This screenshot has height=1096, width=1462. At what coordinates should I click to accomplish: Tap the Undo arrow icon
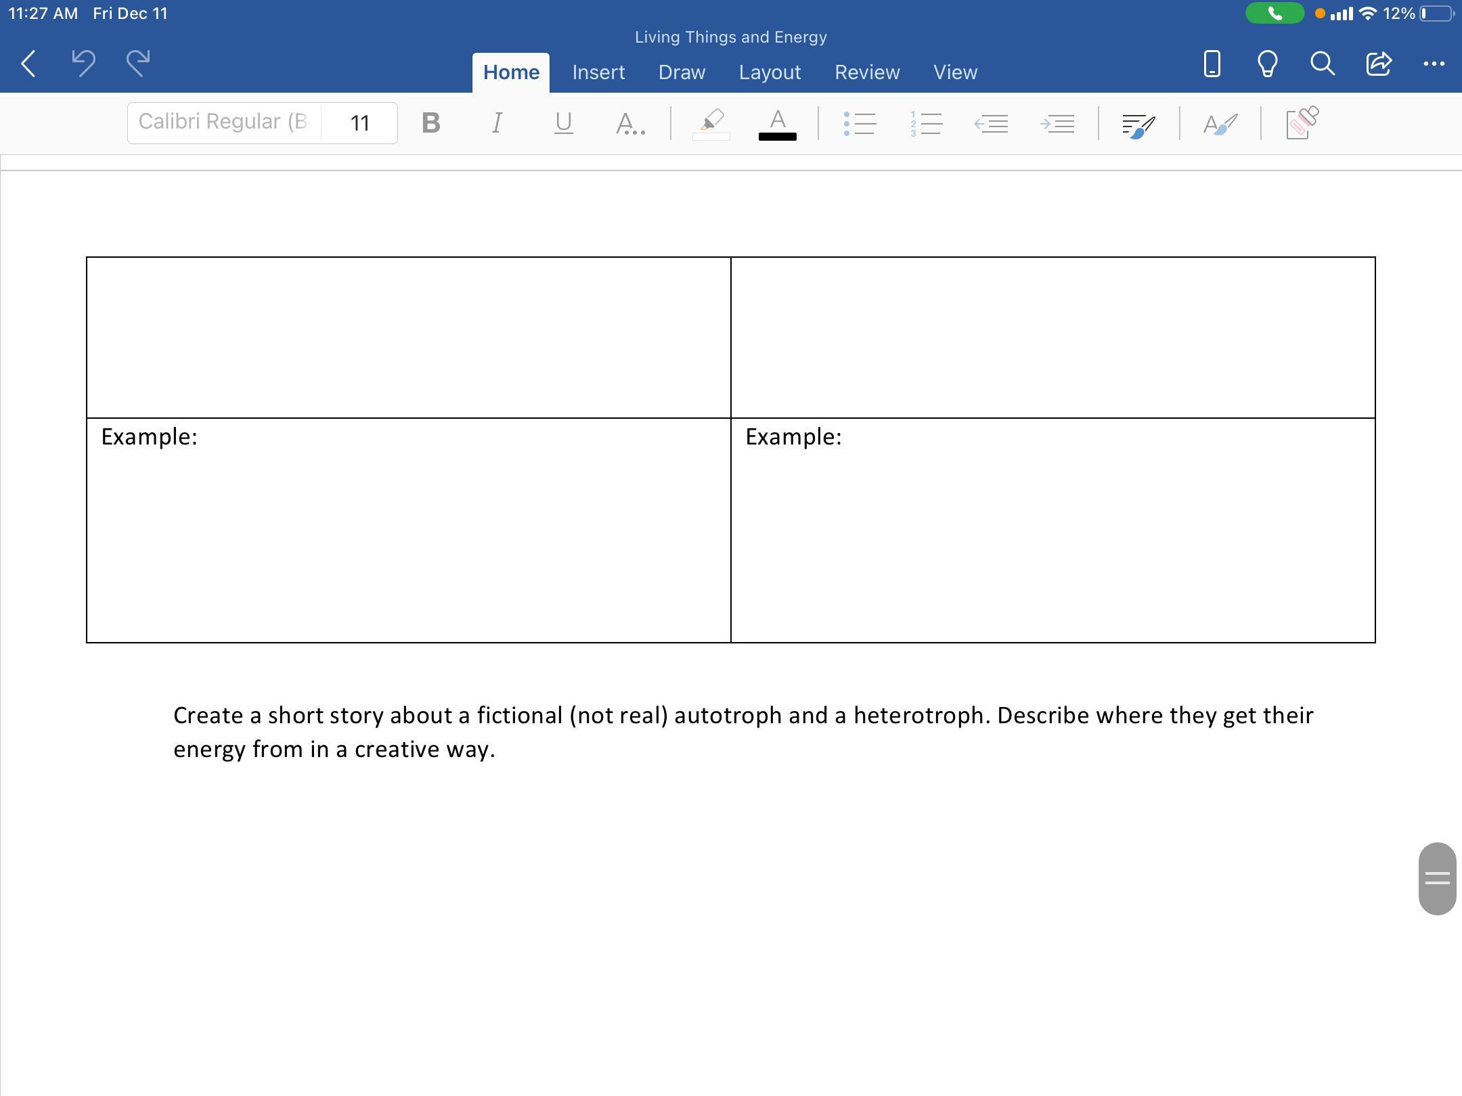(x=83, y=64)
